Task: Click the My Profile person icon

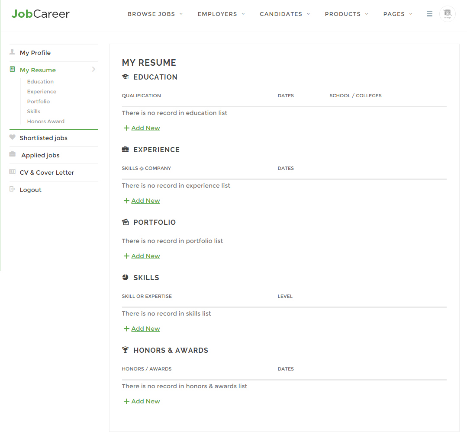Action: 13,52
